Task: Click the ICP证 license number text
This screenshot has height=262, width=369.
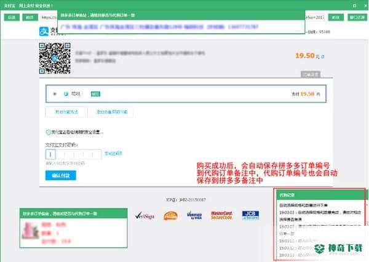Action: (186, 200)
